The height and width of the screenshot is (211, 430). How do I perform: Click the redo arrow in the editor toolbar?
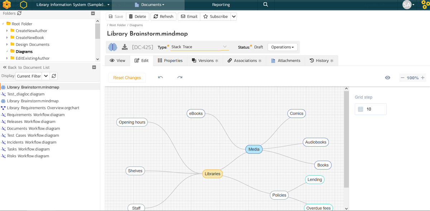(x=180, y=77)
